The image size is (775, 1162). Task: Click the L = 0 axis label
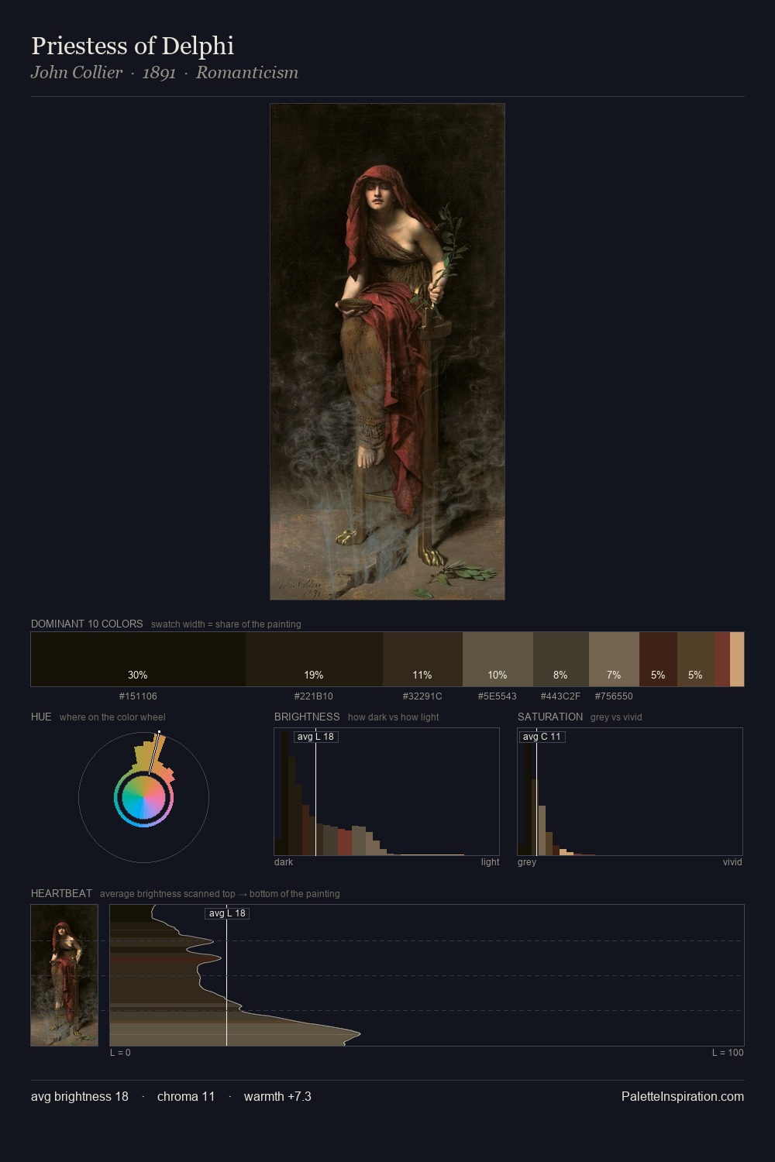120,1053
